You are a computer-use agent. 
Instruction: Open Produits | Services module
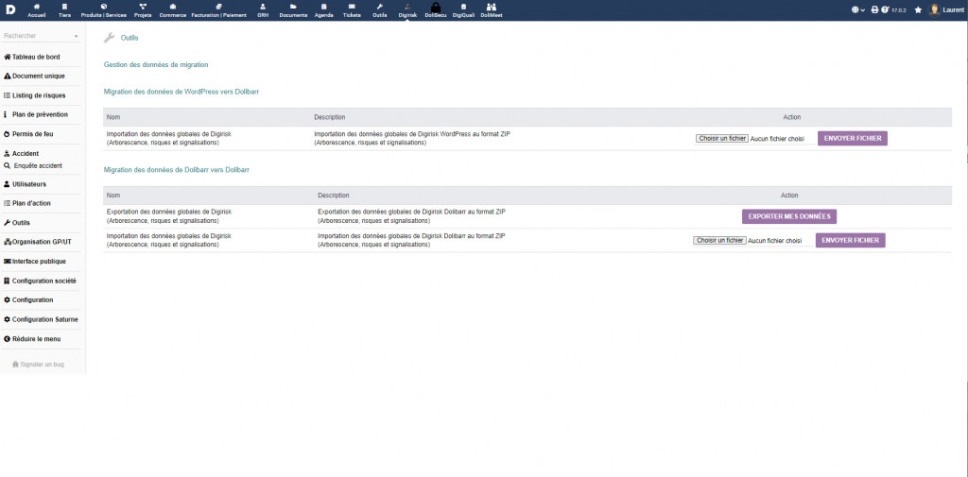coord(104,9)
